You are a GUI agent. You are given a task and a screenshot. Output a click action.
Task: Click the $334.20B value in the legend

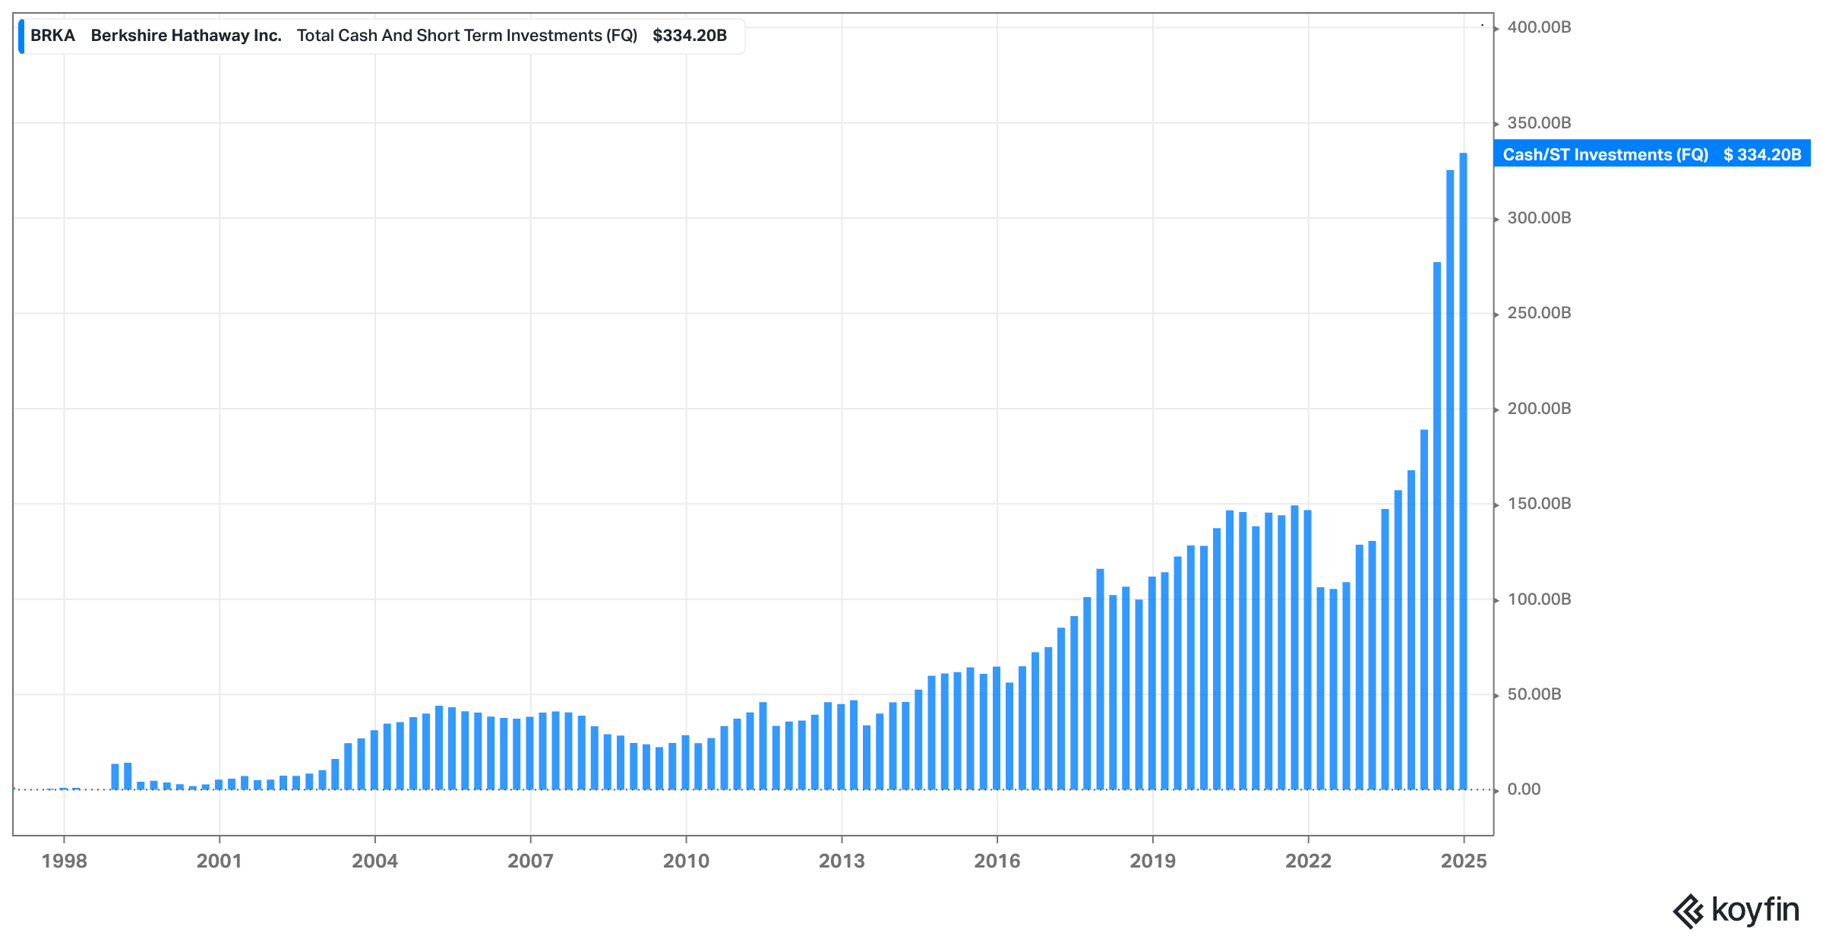(x=689, y=36)
